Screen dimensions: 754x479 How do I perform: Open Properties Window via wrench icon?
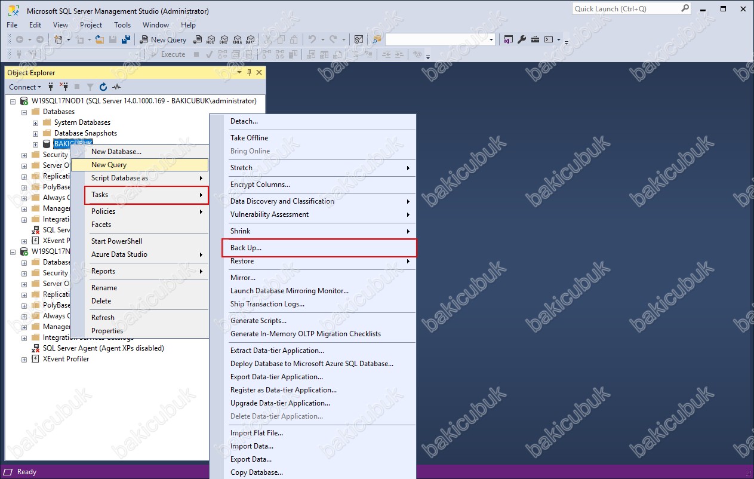[521, 39]
